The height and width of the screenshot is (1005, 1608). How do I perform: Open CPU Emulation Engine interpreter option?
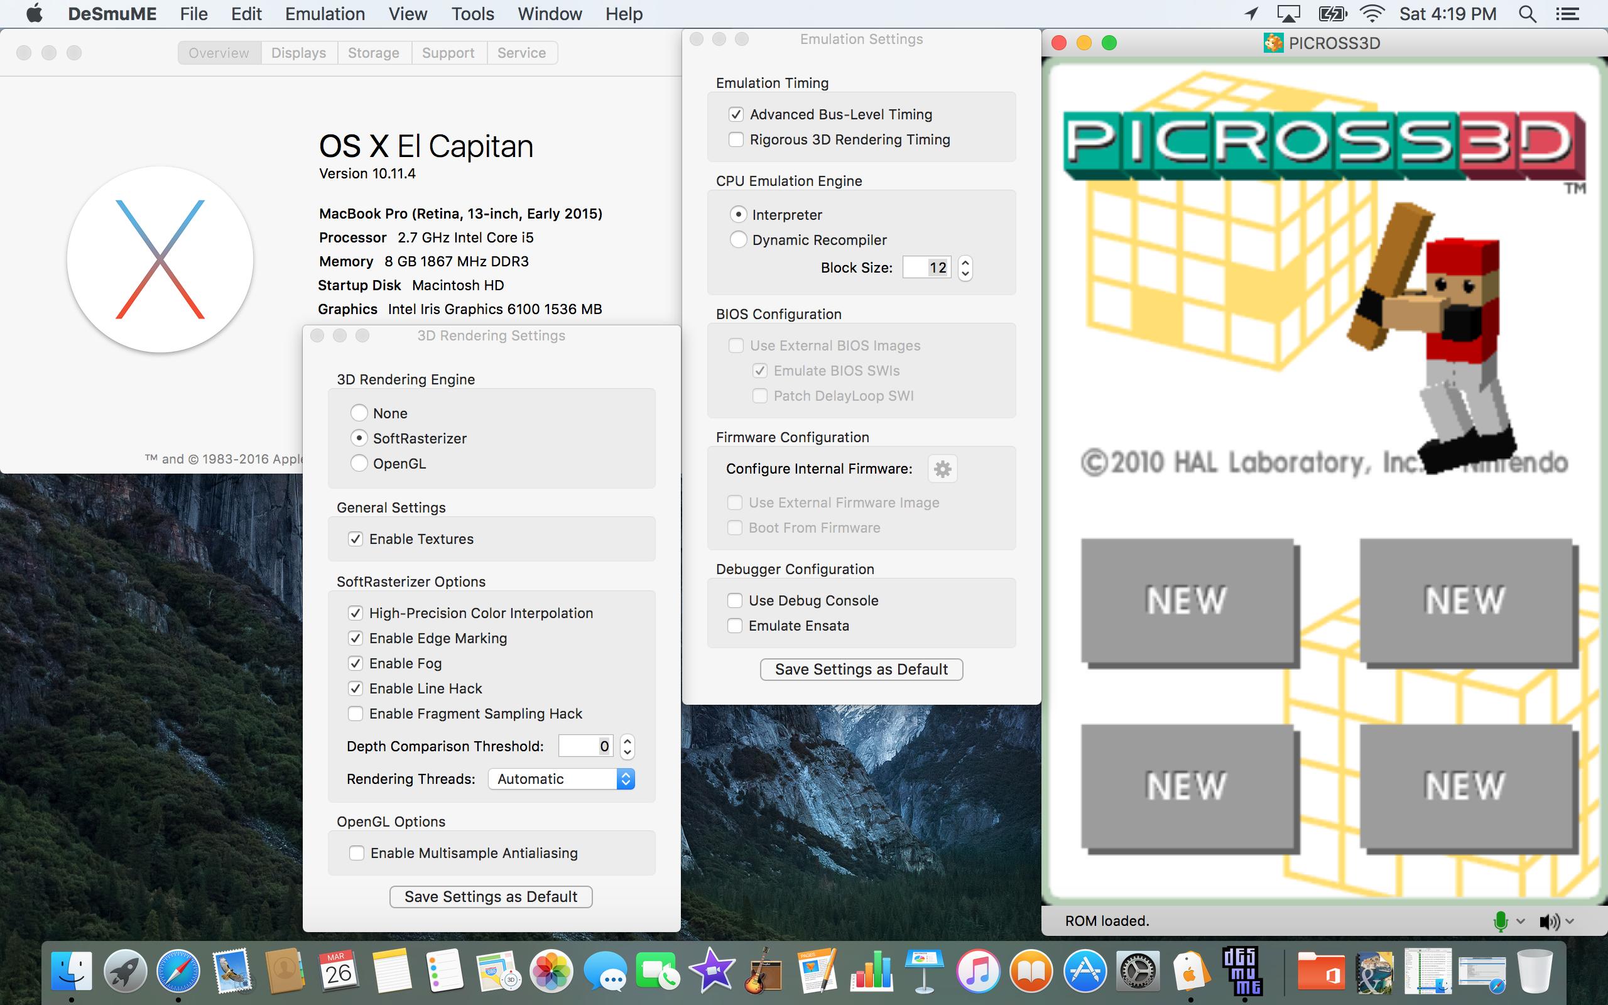click(x=739, y=213)
